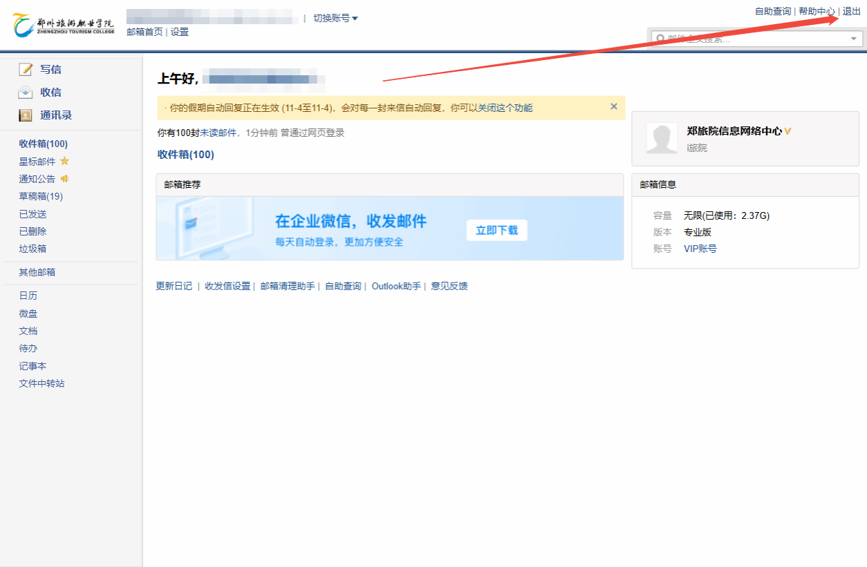Click the speaker icon next to 通知公告
This screenshot has width=867, height=567.
tap(65, 179)
